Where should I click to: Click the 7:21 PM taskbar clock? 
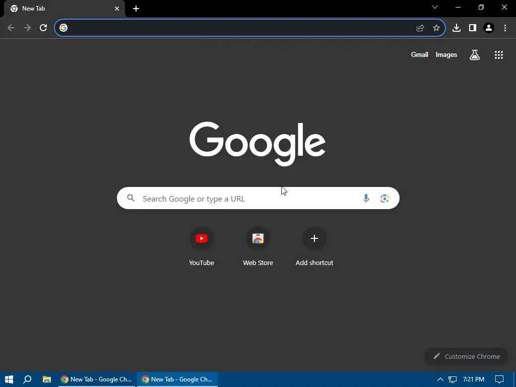[473, 379]
